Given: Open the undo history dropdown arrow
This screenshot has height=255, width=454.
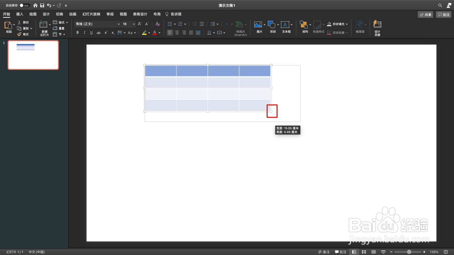Looking at the screenshot, I should pyautogui.click(x=54, y=5).
